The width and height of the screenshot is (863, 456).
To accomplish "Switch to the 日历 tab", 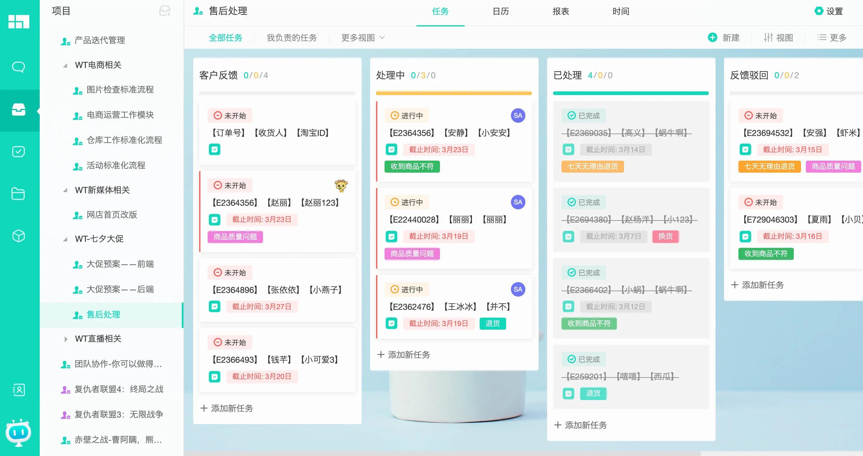I will [x=500, y=11].
